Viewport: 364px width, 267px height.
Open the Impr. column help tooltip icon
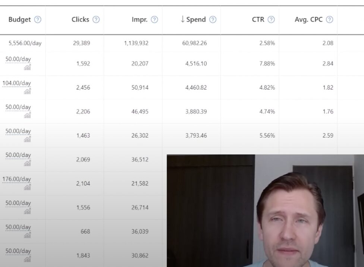click(154, 20)
